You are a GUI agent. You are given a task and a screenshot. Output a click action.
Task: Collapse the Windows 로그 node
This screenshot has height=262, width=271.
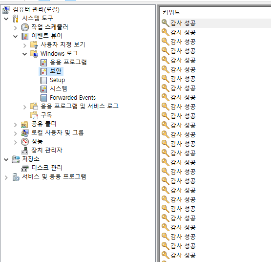coord(25,54)
